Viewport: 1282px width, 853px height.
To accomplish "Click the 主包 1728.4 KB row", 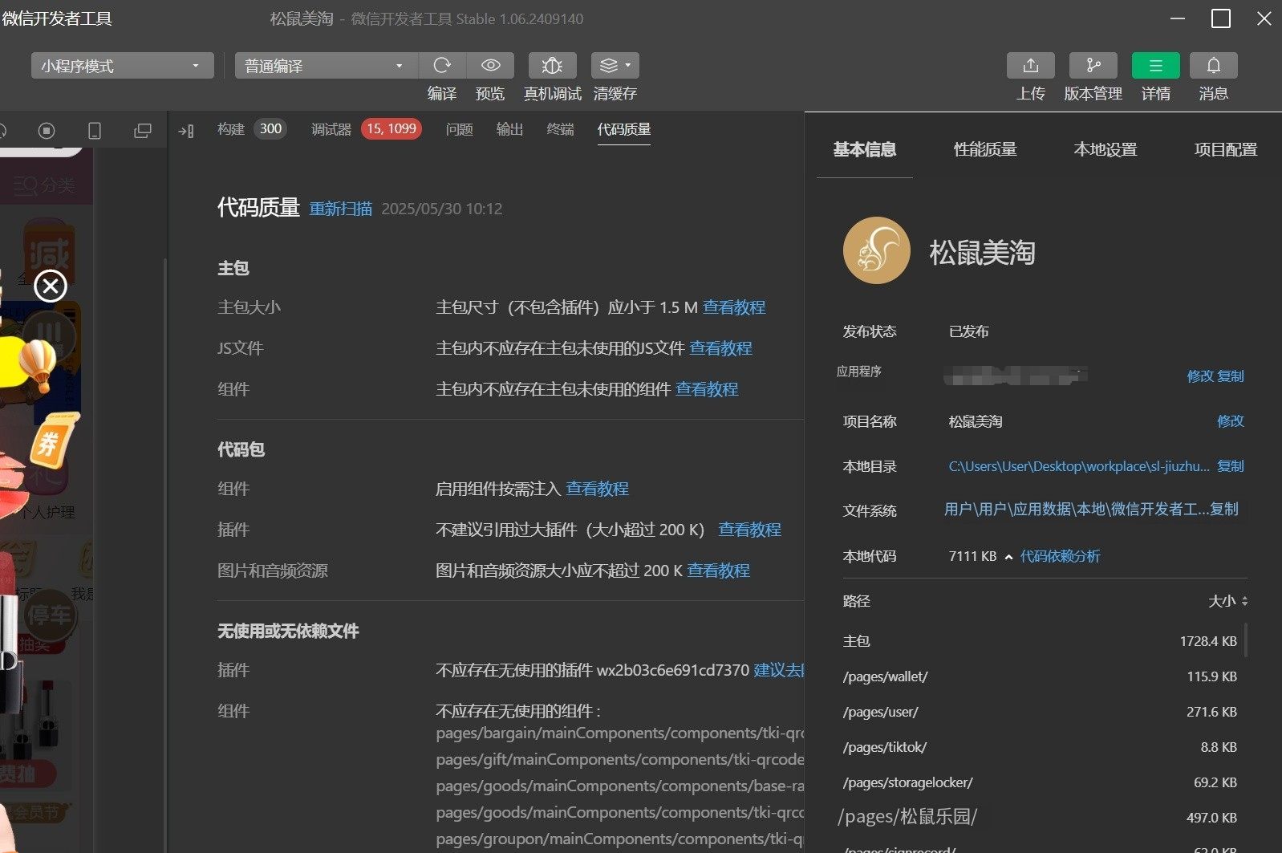I will point(1040,641).
